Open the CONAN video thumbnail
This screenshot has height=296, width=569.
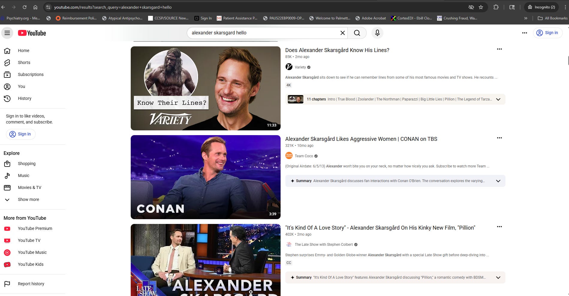(x=205, y=177)
